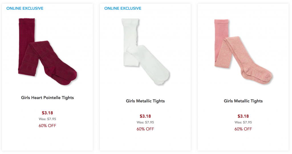Click the waistband of the white tights
The image size is (292, 154).
click(130, 21)
